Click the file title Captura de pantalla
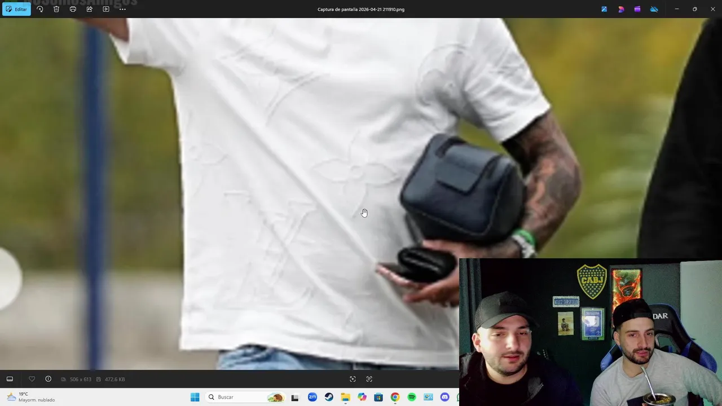722x406 pixels. click(x=361, y=9)
